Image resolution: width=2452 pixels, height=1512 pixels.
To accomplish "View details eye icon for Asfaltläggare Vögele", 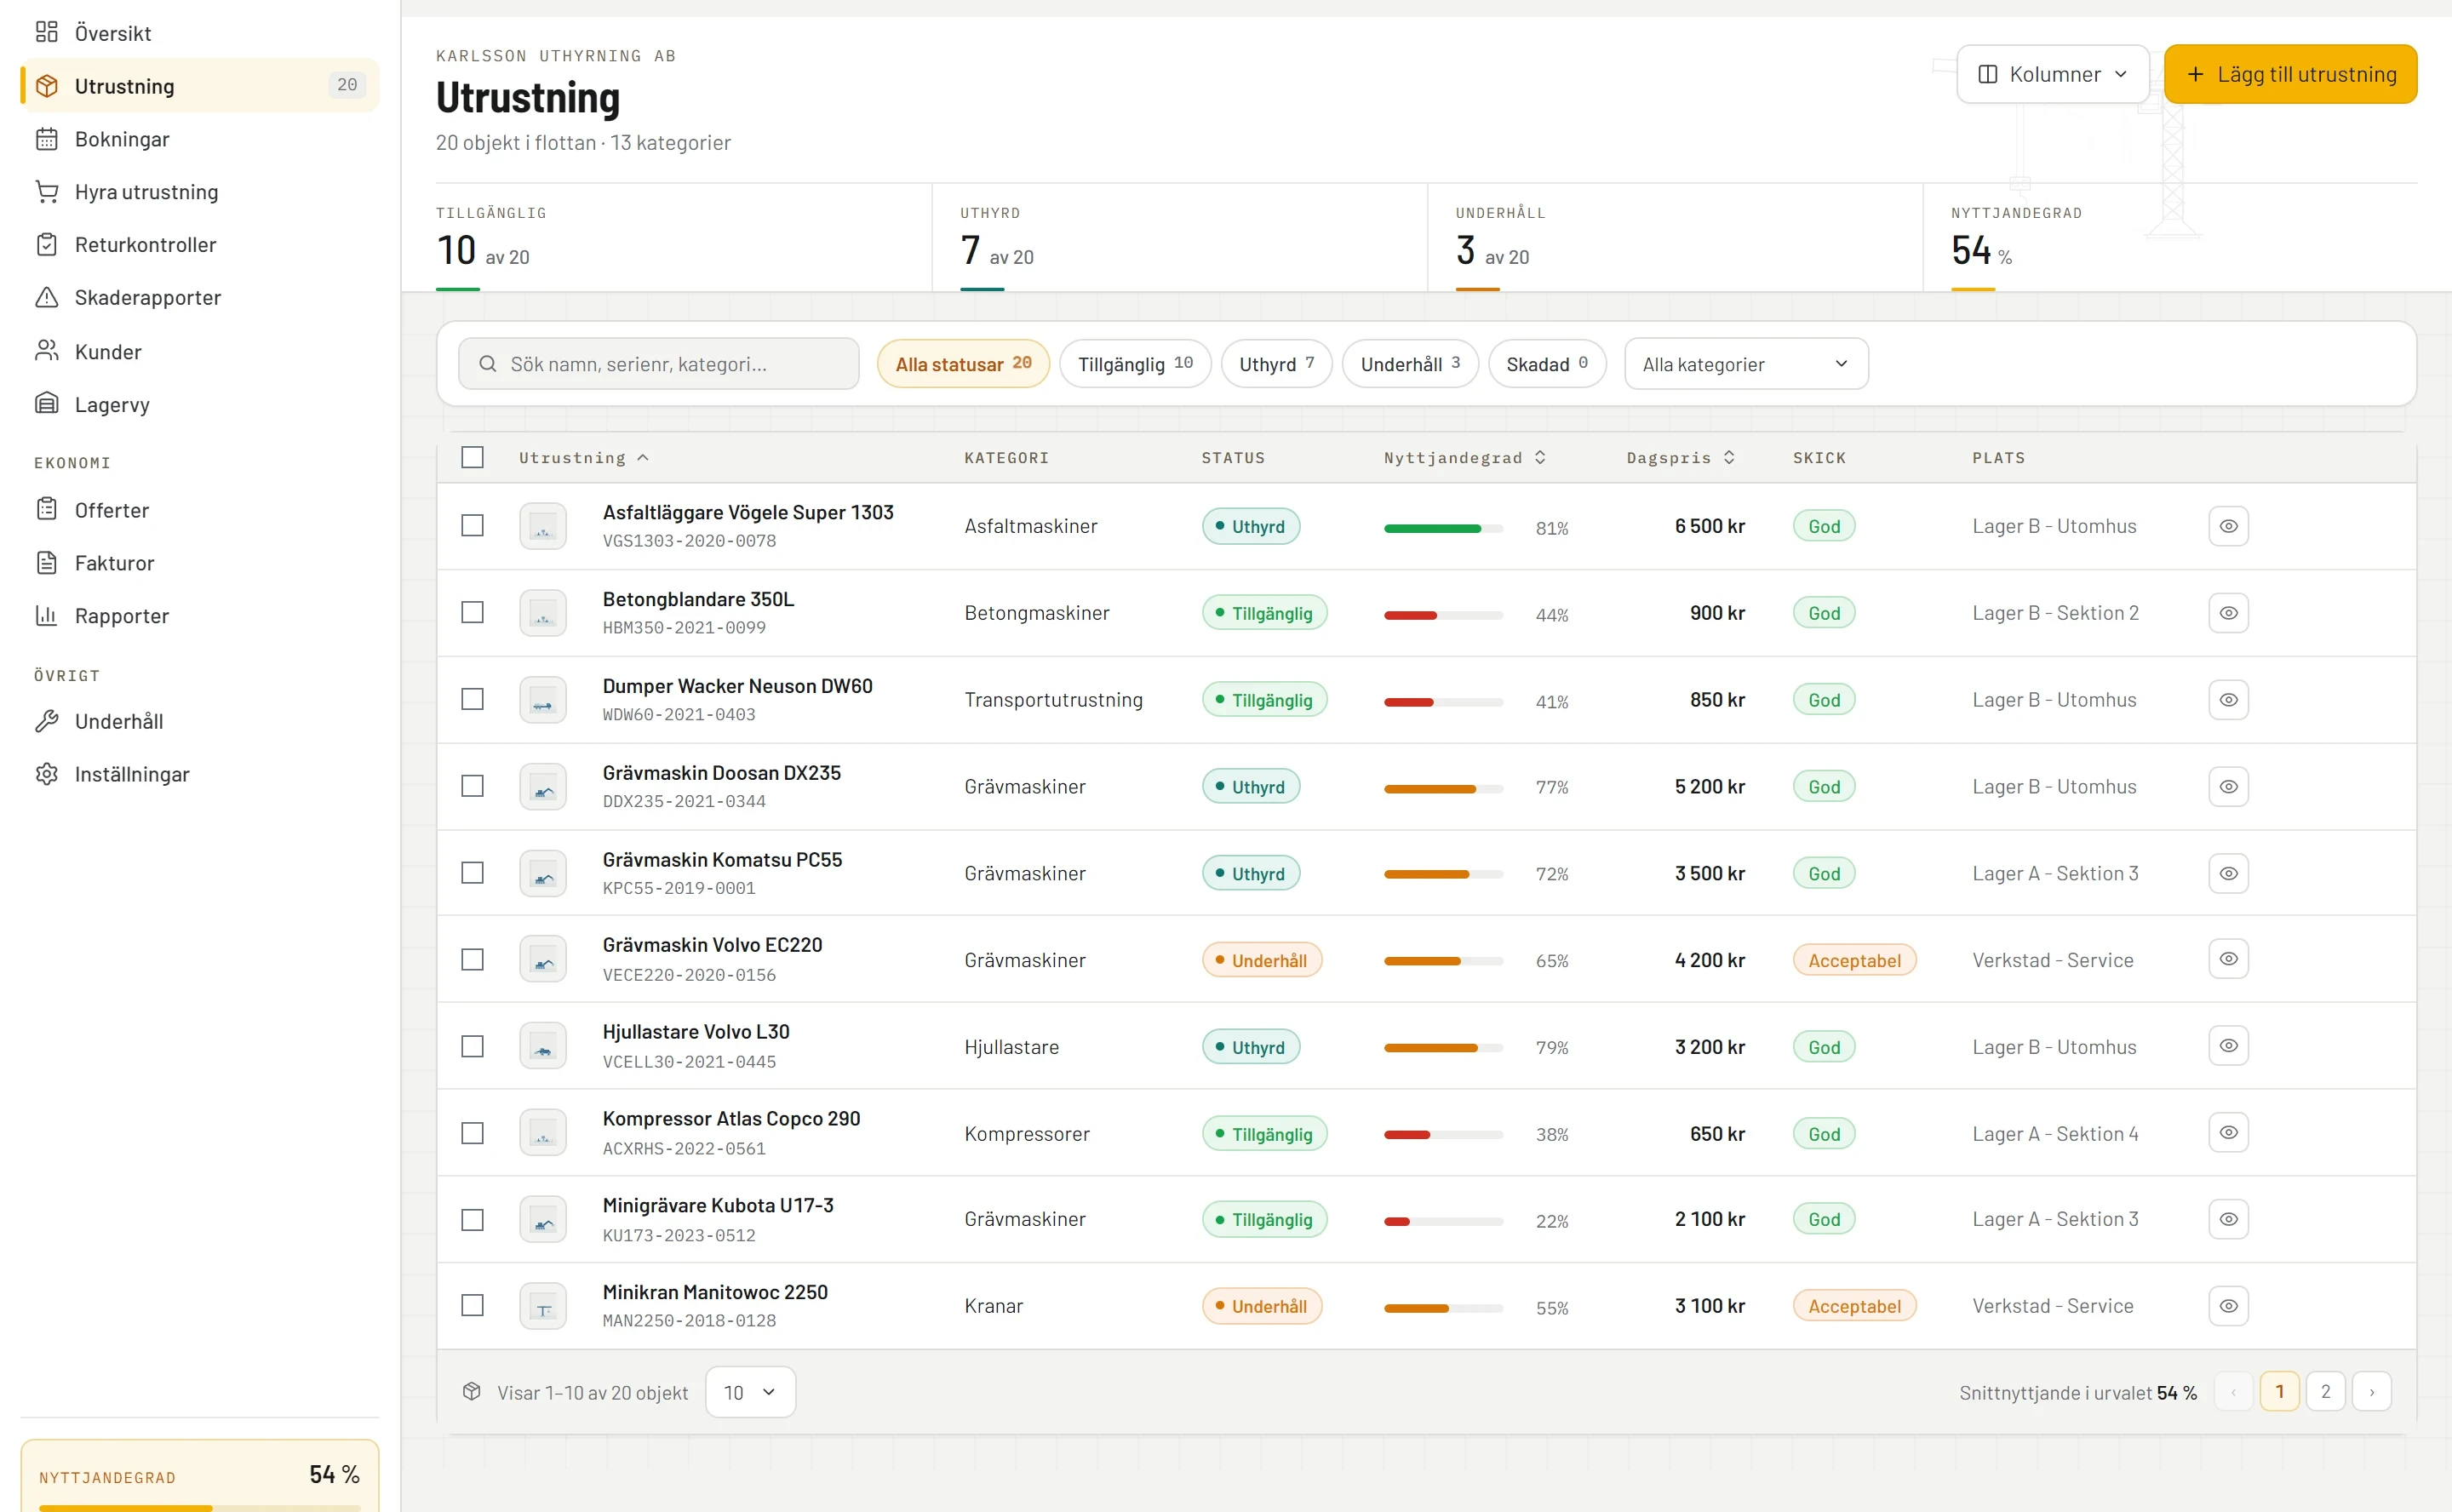I will pyautogui.click(x=2228, y=526).
